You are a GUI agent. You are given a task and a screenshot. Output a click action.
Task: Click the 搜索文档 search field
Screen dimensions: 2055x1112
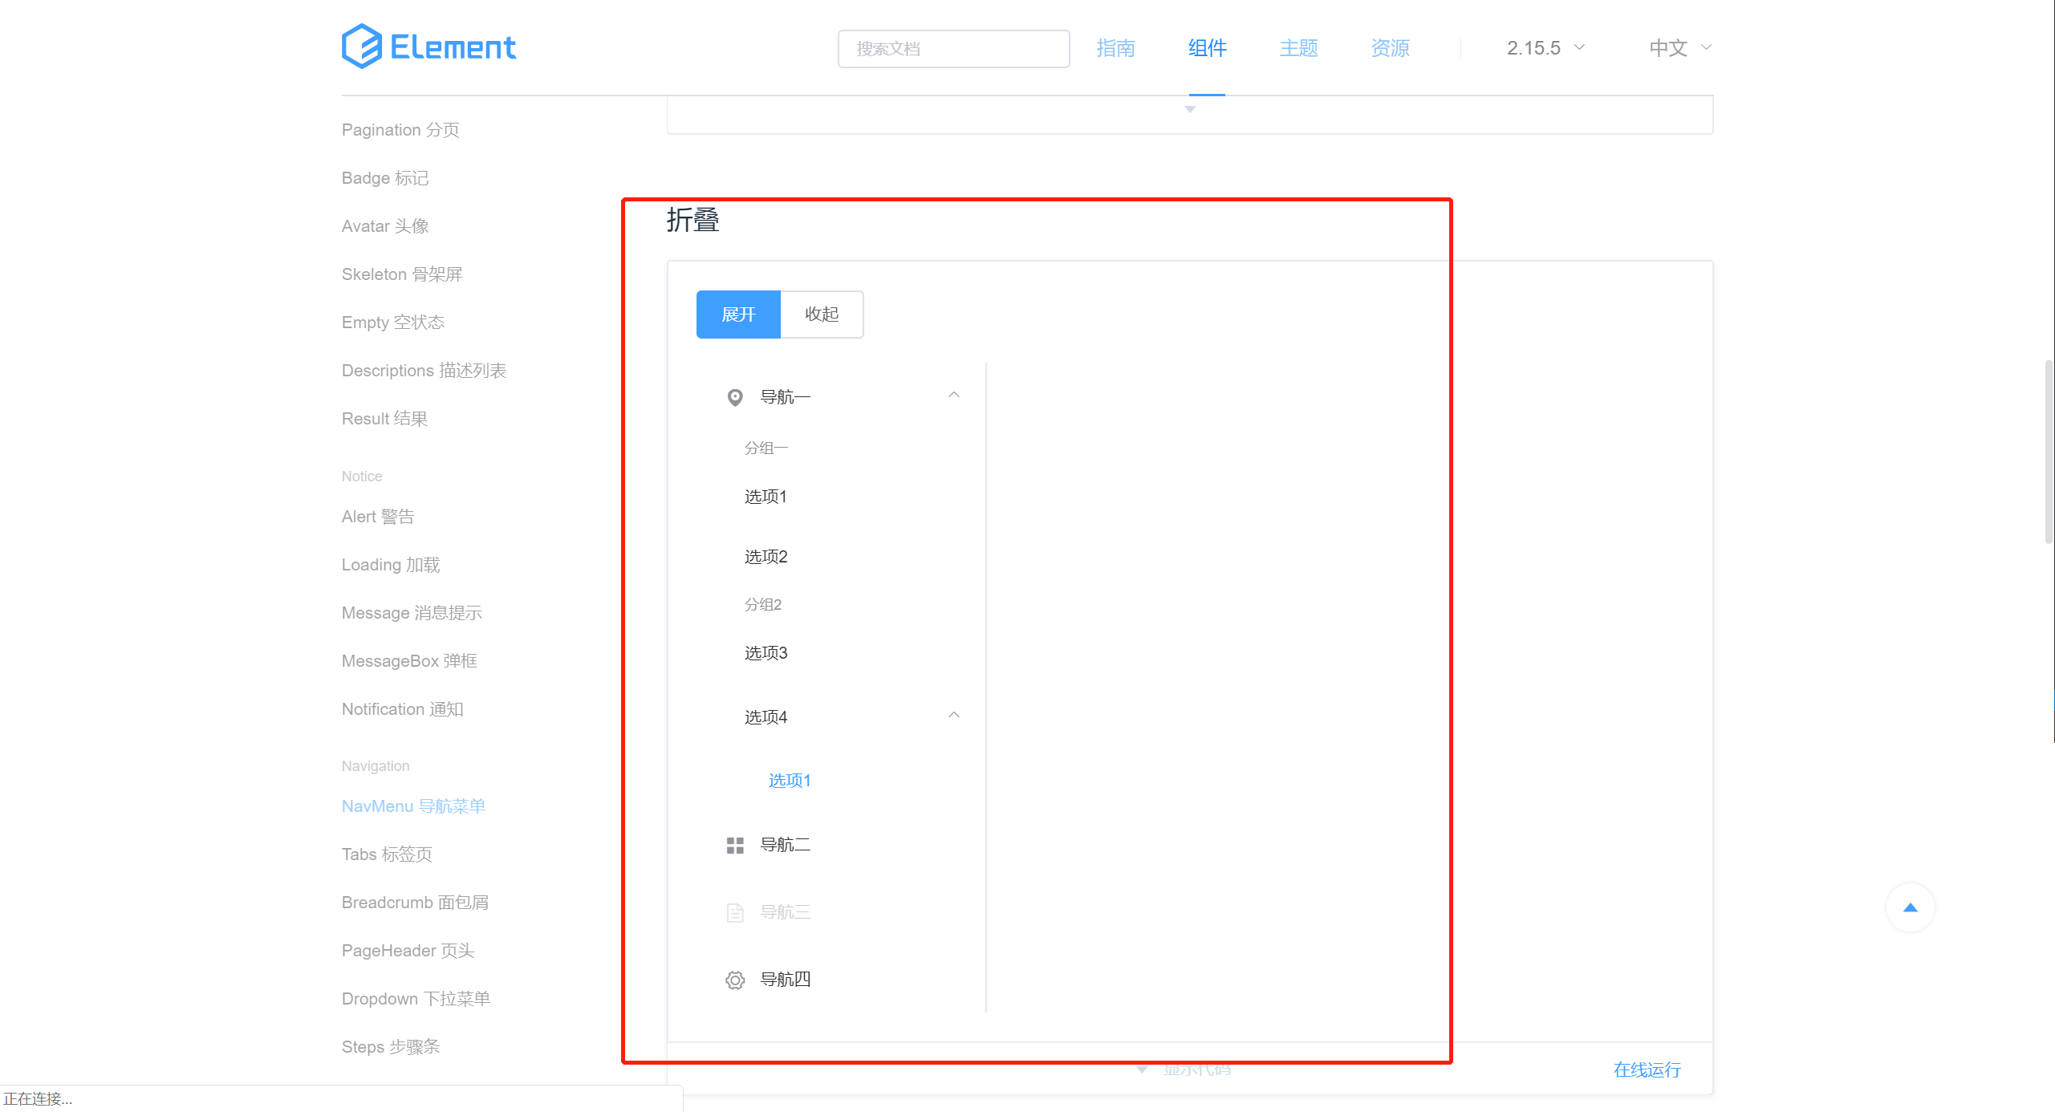pos(953,48)
